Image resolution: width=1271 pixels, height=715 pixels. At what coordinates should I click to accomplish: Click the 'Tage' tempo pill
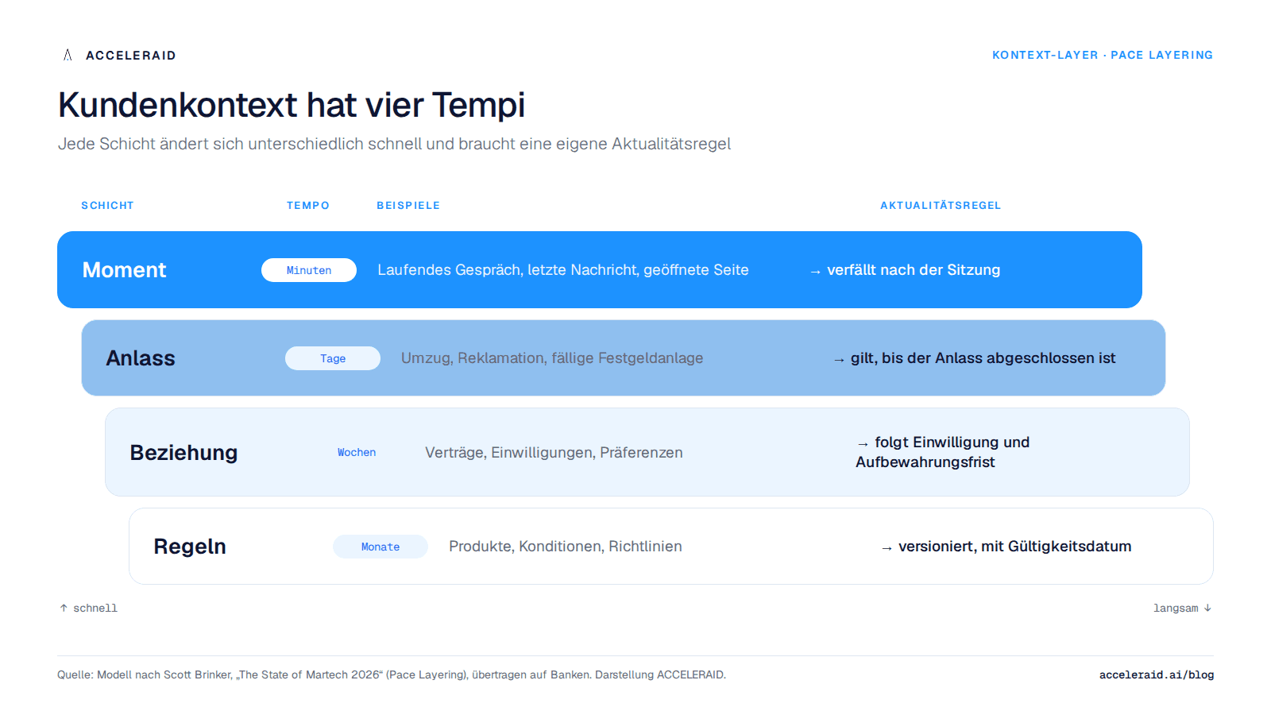point(333,358)
